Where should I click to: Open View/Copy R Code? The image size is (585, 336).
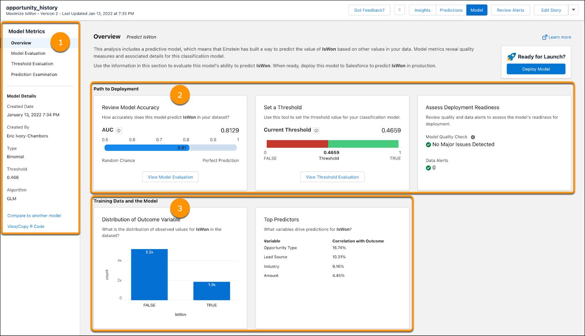click(26, 226)
